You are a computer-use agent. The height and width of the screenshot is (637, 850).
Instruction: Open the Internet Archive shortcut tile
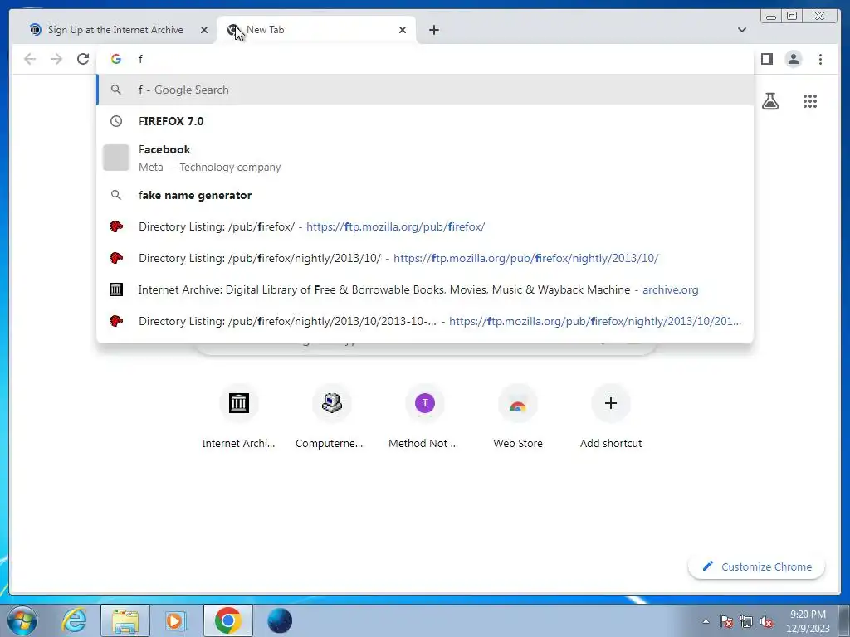coord(238,416)
